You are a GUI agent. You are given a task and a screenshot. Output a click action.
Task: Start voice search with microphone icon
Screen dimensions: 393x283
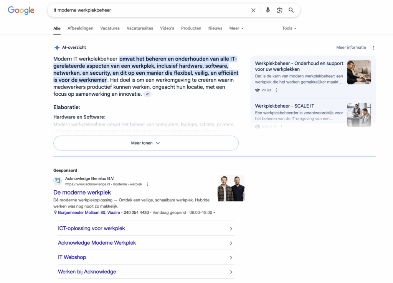(x=268, y=10)
